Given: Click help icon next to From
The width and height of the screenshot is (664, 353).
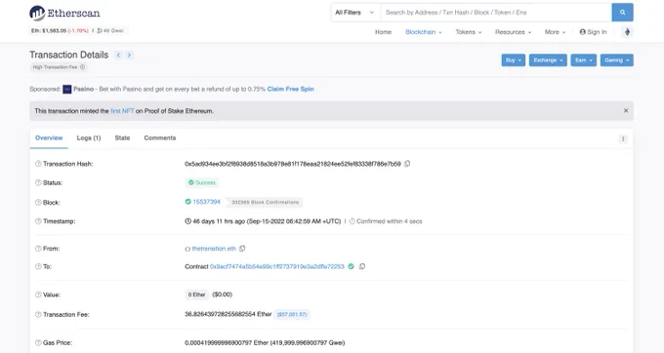Looking at the screenshot, I should (x=38, y=249).
